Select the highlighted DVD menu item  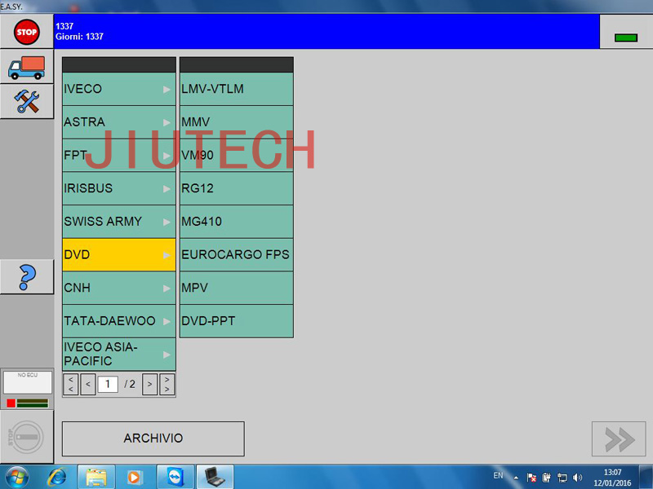click(119, 254)
